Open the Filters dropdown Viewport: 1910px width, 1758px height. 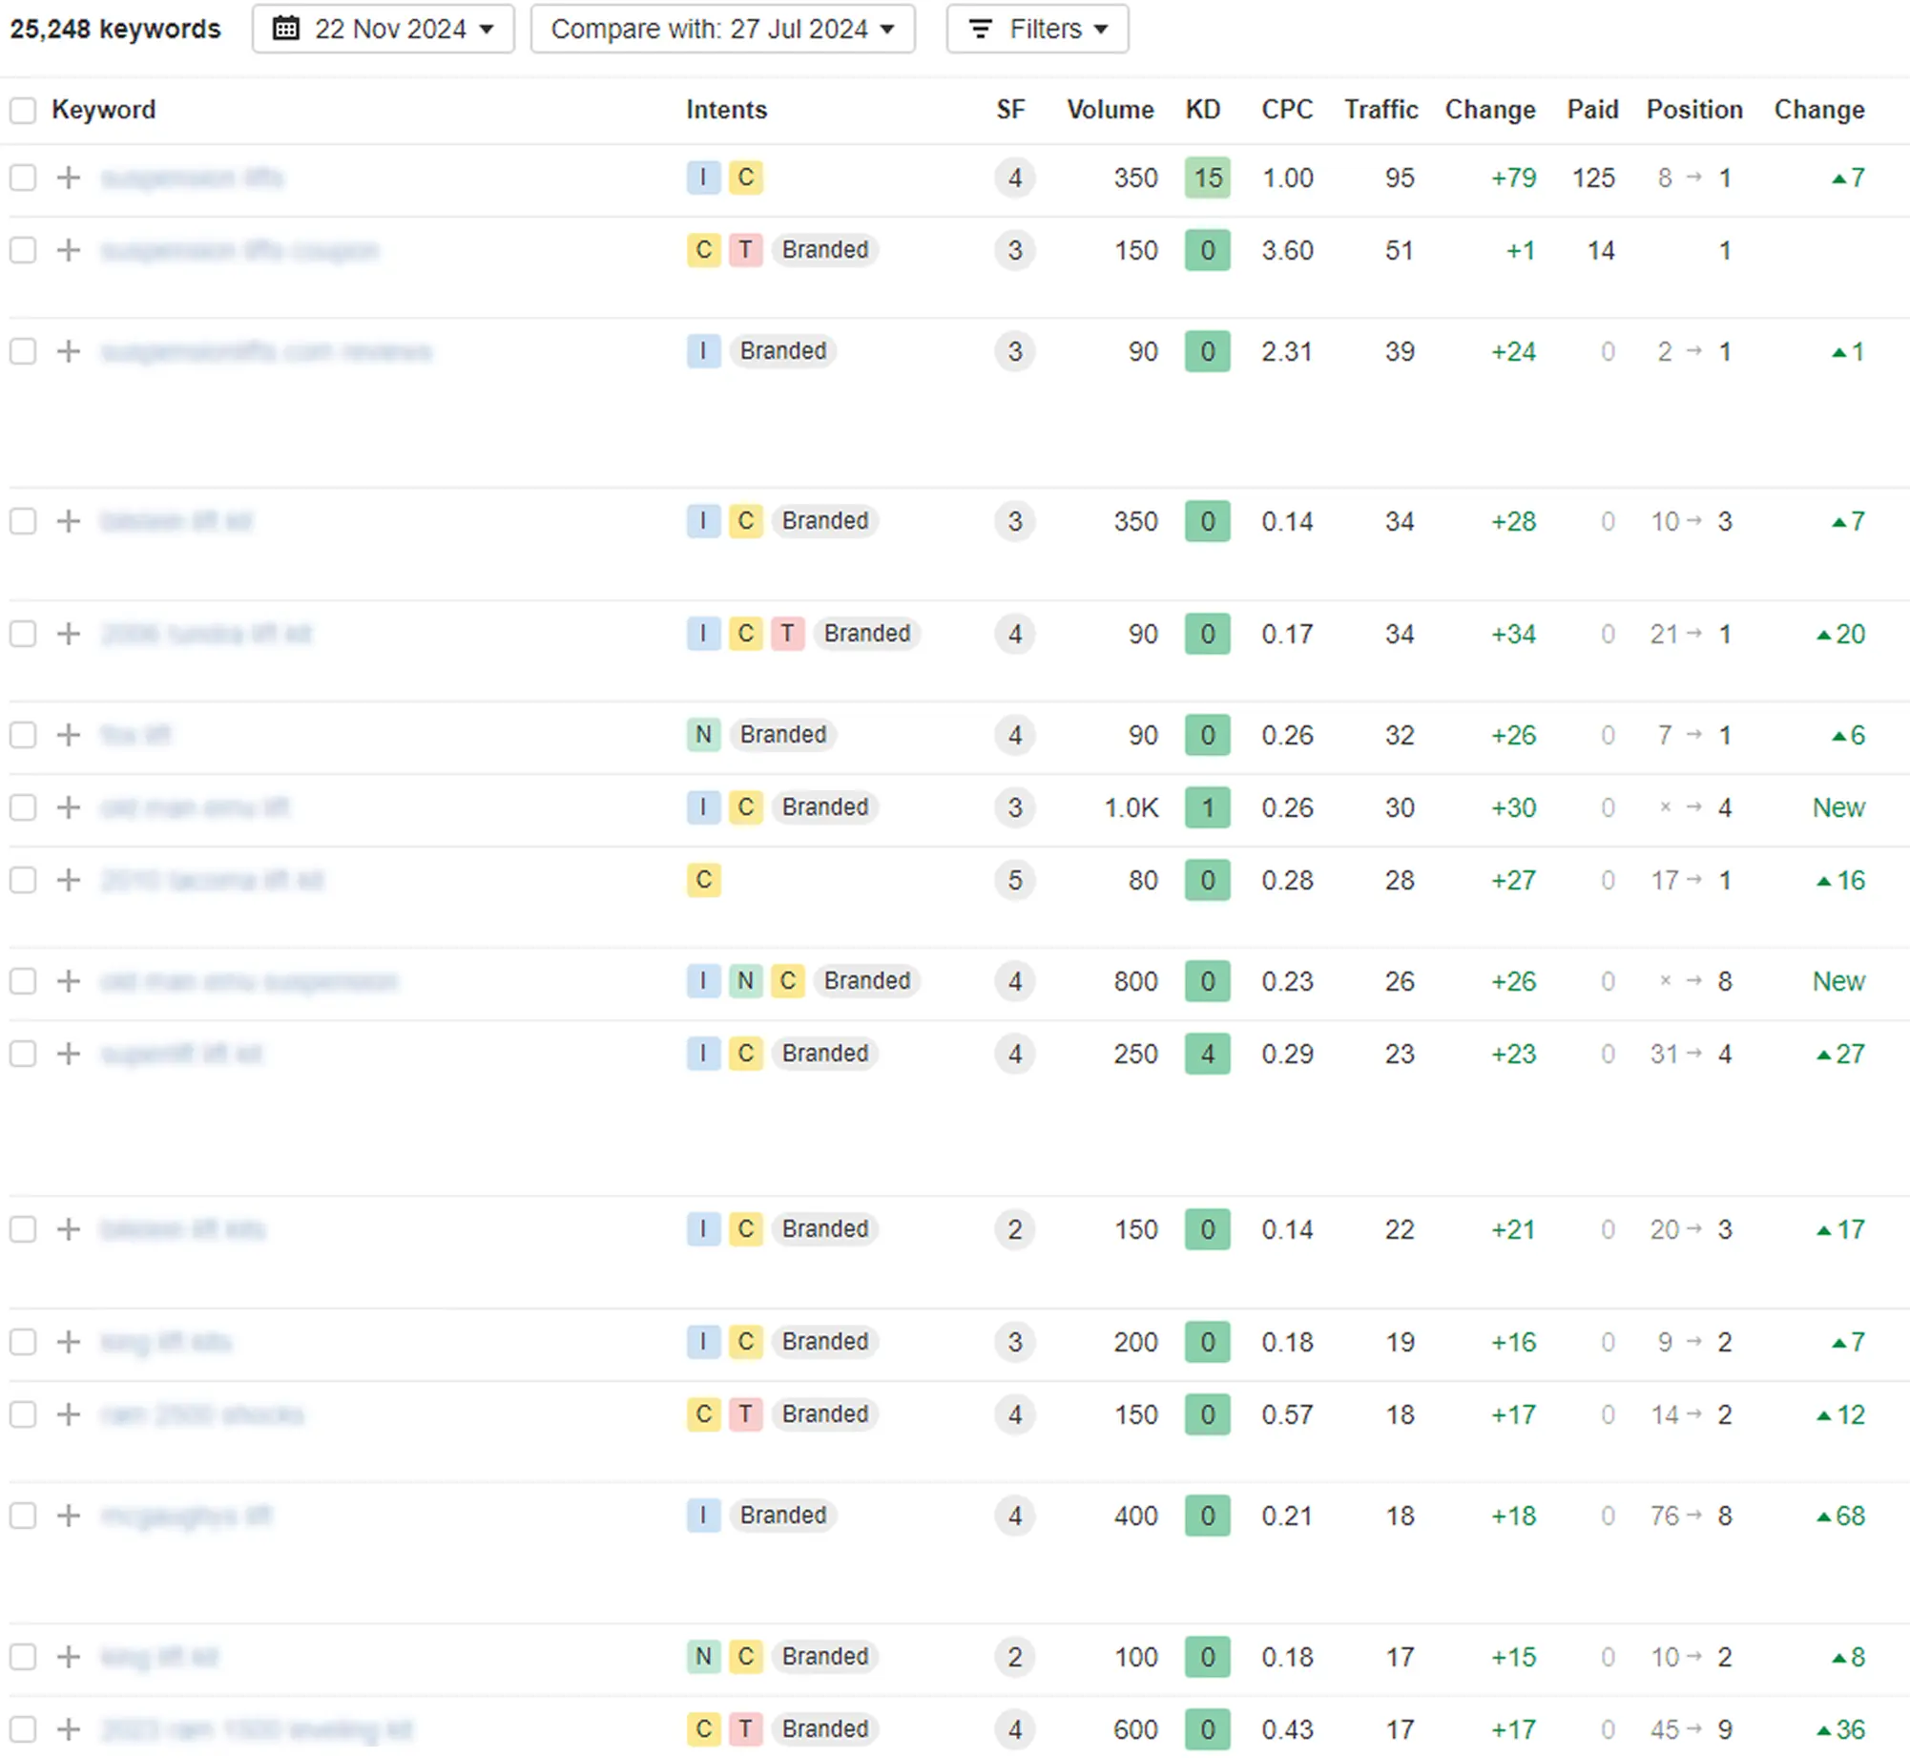point(1037,29)
